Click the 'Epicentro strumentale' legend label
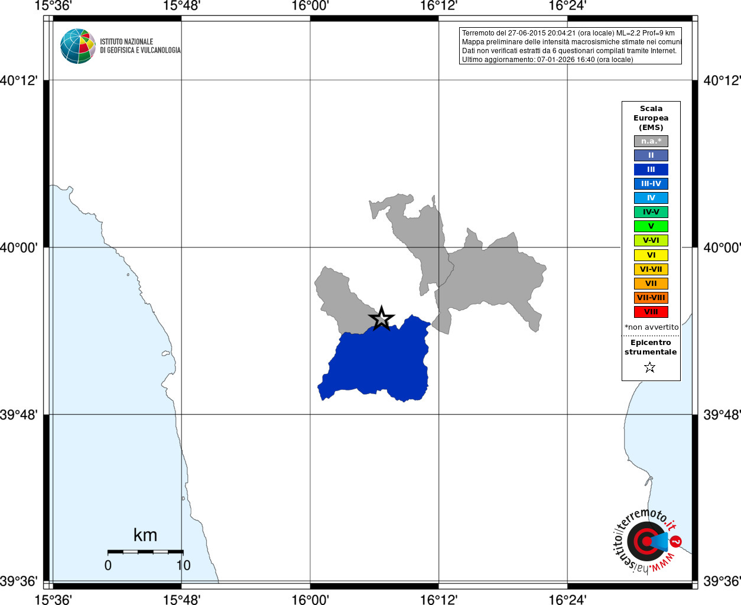Image resolution: width=741 pixels, height=605 pixels. point(651,347)
